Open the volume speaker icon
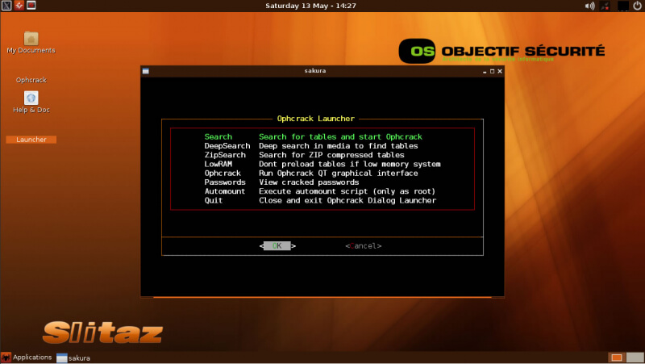645x364 pixels. 589,6
